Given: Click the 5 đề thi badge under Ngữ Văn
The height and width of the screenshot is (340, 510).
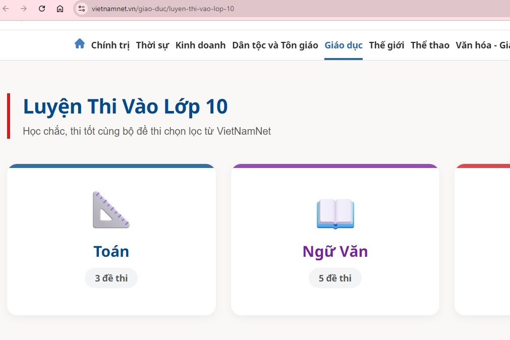Looking at the screenshot, I should pos(335,278).
